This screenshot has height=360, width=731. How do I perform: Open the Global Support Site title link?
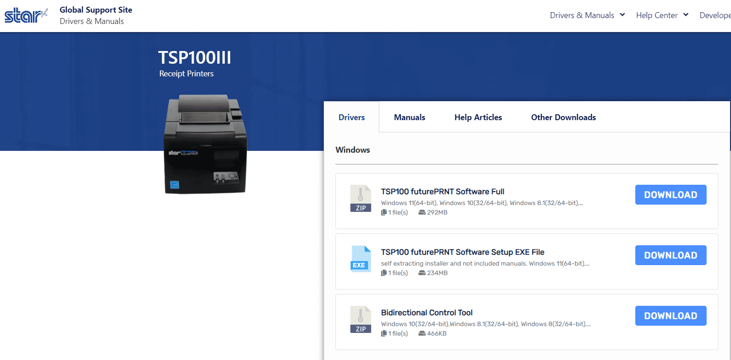coord(96,10)
